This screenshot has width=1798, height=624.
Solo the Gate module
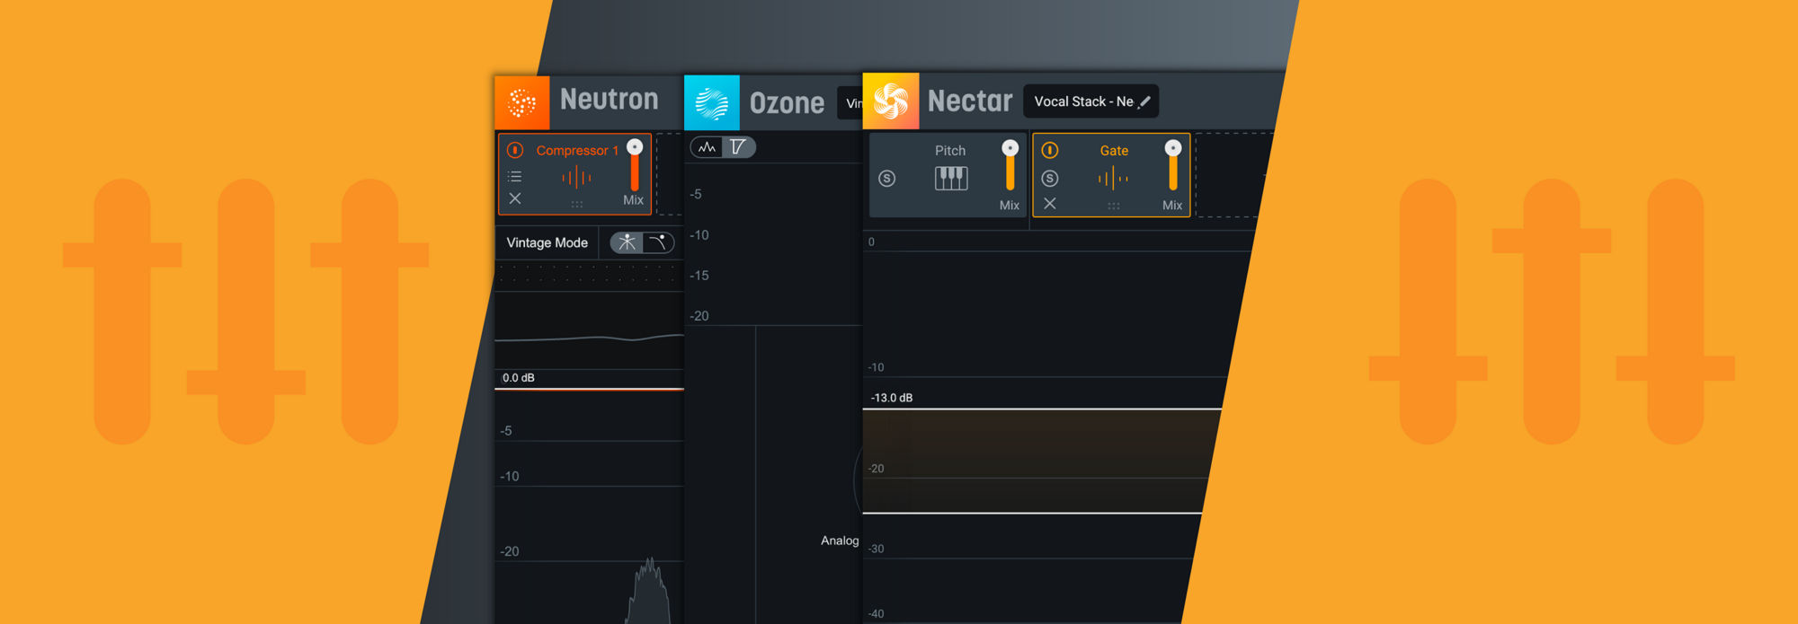point(1049,179)
